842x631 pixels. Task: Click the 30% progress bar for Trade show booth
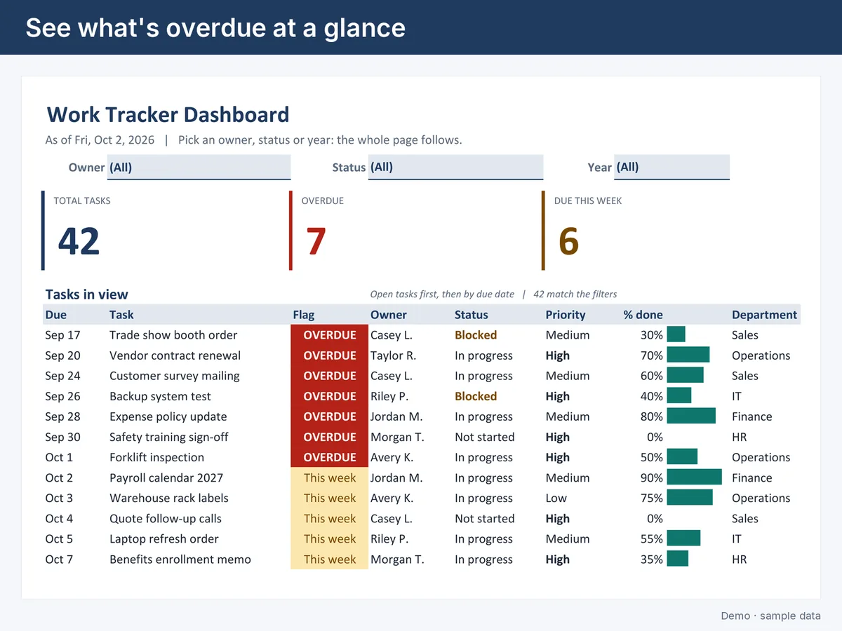676,335
